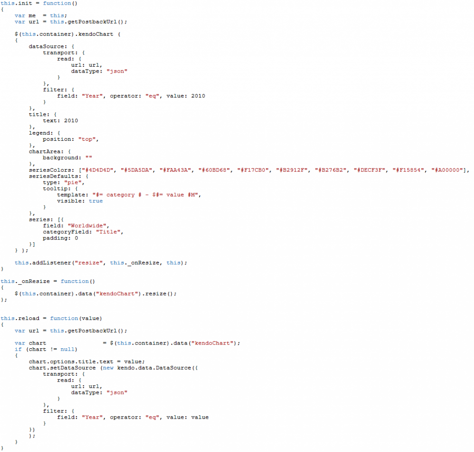
Task: Click the 'tooltip: {' line
Action: coord(61,189)
